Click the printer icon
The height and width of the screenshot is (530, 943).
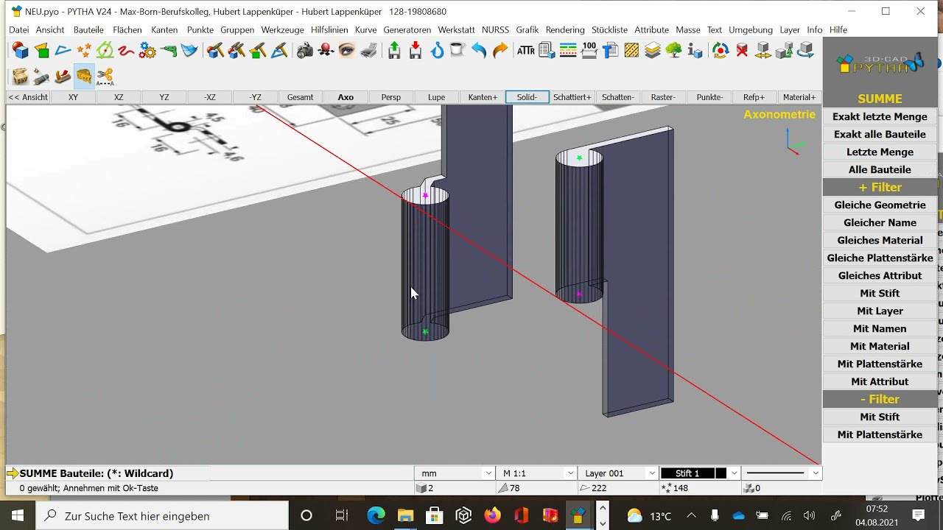point(368,51)
